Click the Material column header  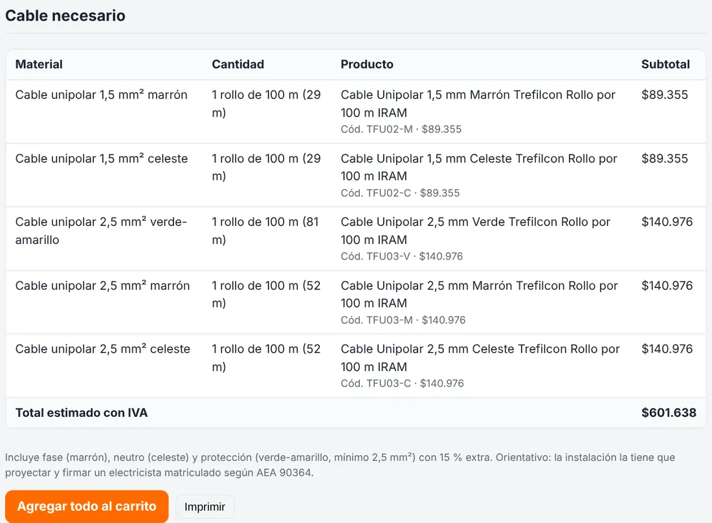tap(39, 64)
